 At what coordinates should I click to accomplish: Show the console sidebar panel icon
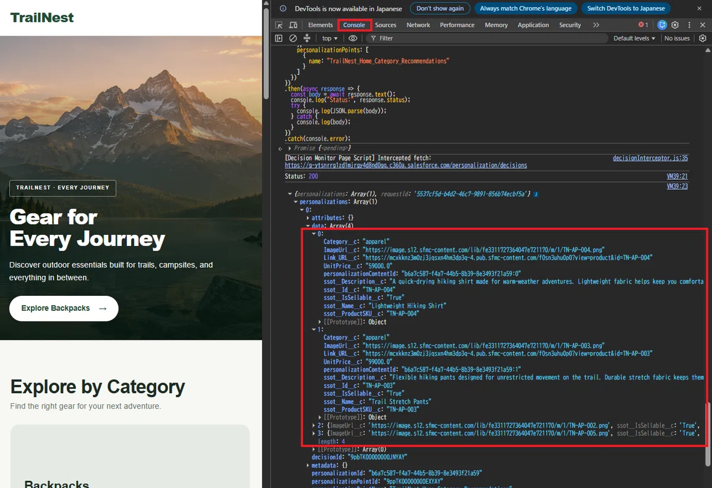click(x=279, y=38)
